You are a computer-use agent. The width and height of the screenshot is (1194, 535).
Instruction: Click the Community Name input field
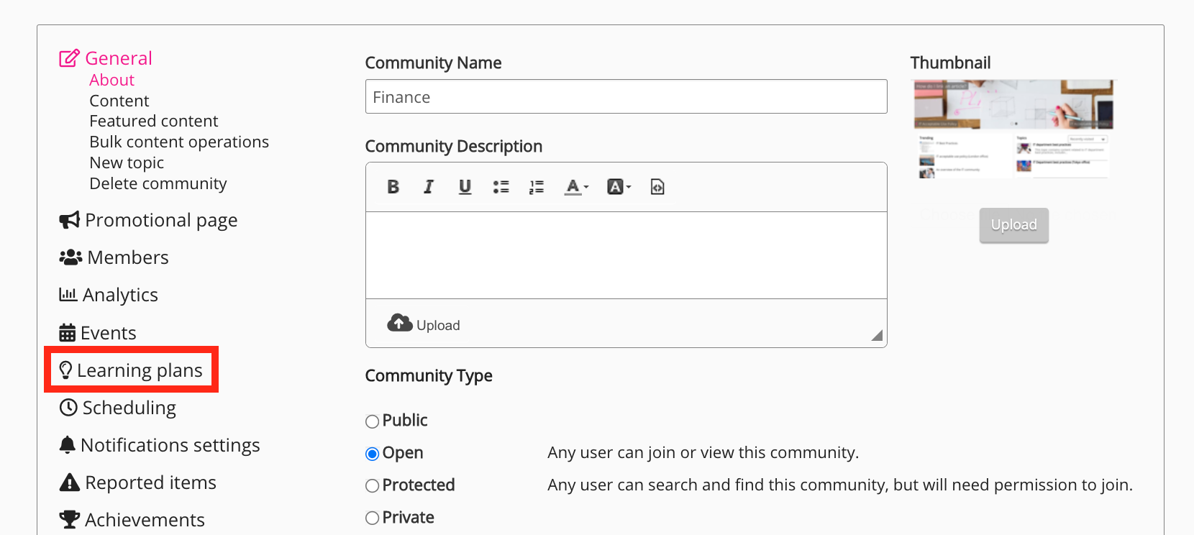[x=626, y=97]
